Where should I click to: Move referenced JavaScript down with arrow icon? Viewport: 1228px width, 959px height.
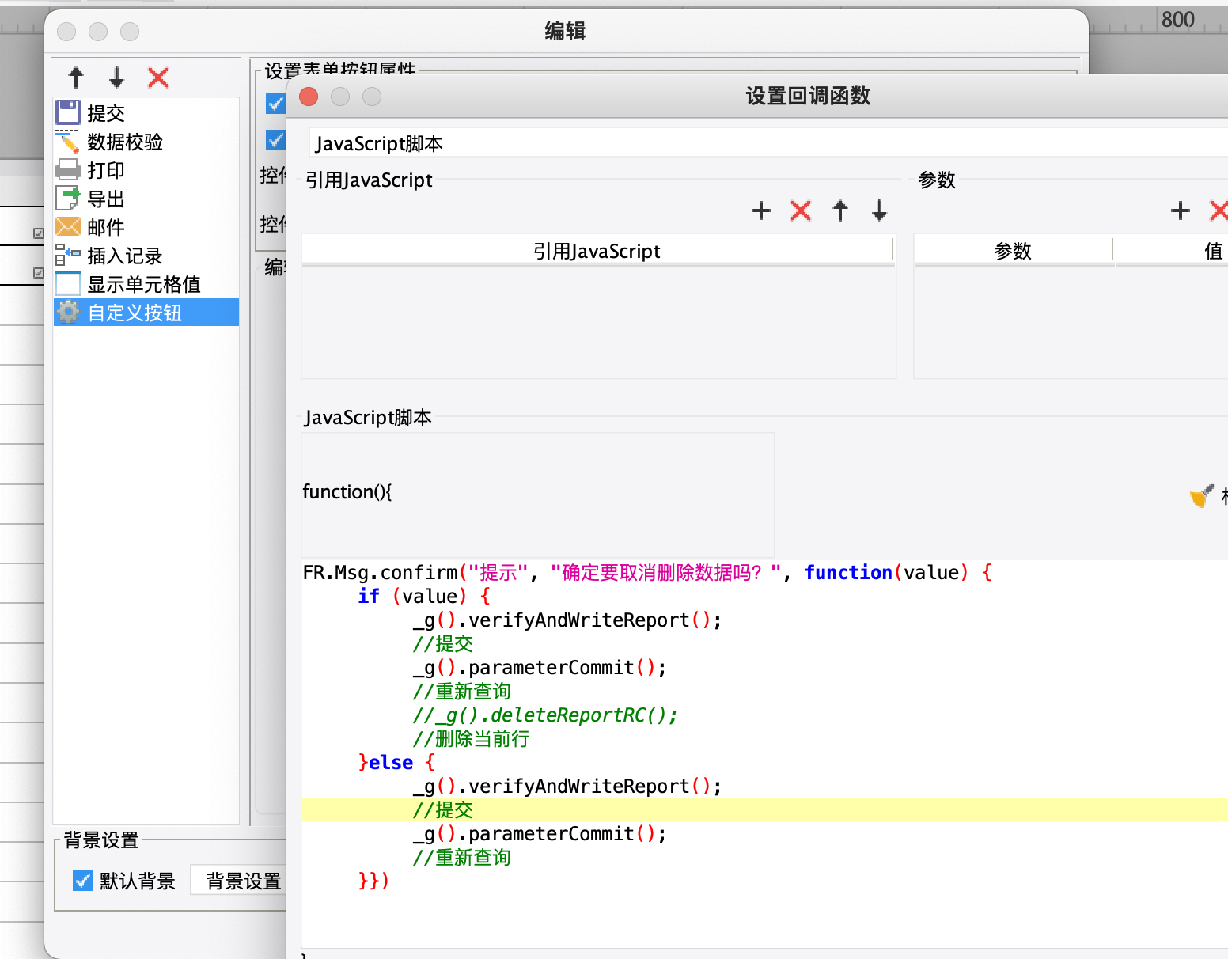click(879, 210)
